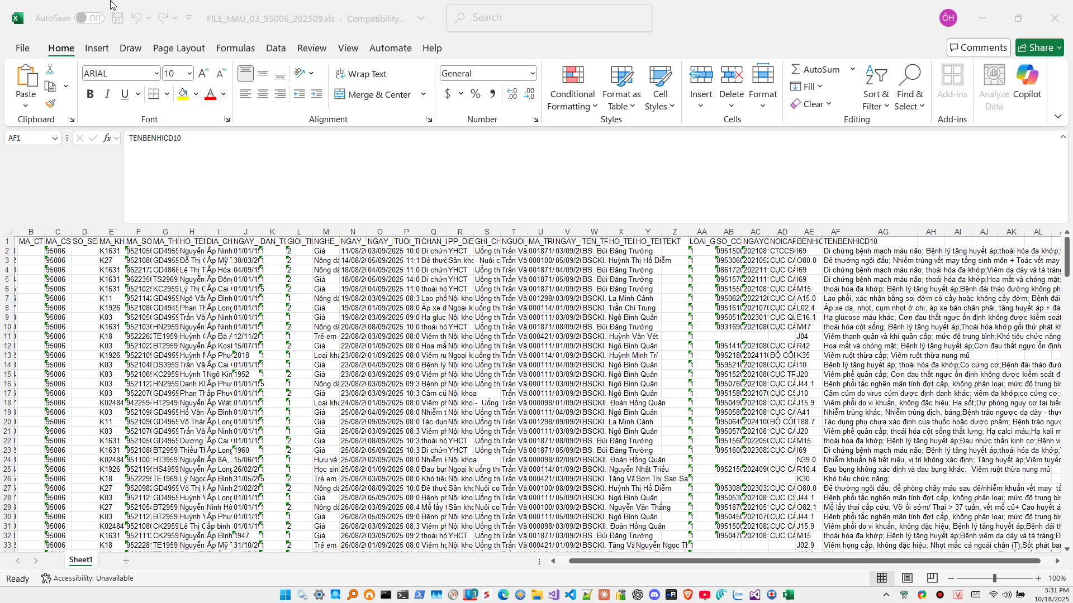The image size is (1073, 603).
Task: Toggle Wrap Text on
Action: (x=361, y=74)
